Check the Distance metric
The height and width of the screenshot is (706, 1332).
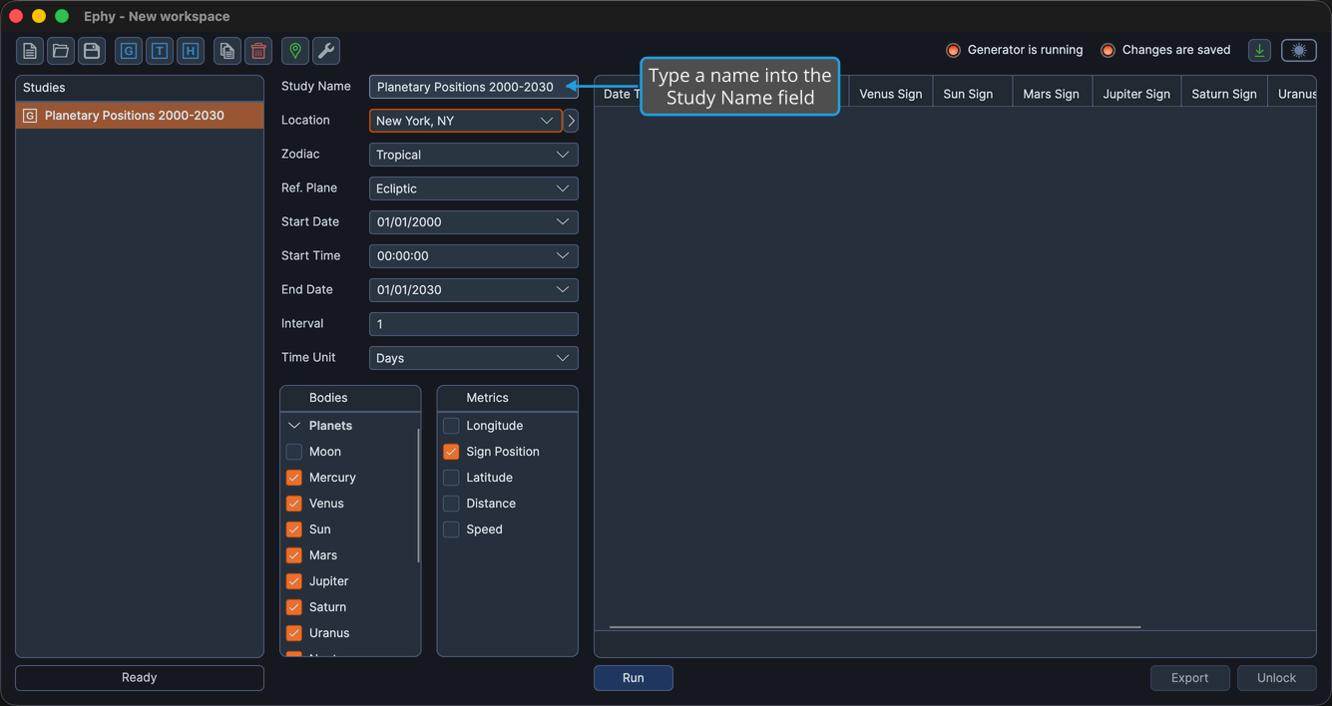coord(451,504)
